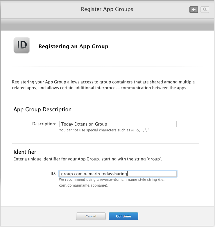Click the 'Register App Groups' title

pos(107,9)
